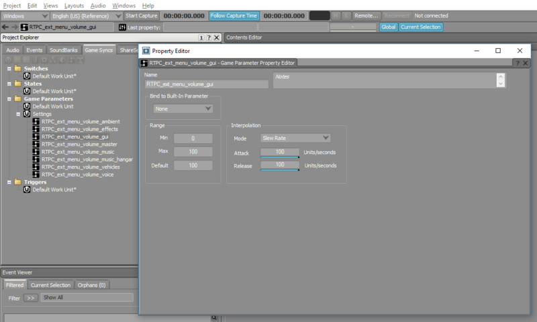The width and height of the screenshot is (537, 322).
Task: Click the Last property mixer icon
Action: point(122,27)
